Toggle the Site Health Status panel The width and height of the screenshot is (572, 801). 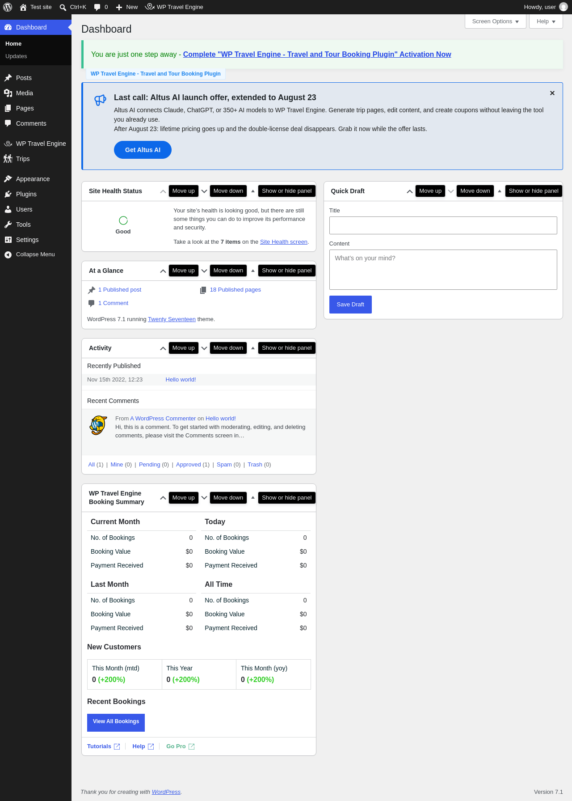[x=253, y=191]
